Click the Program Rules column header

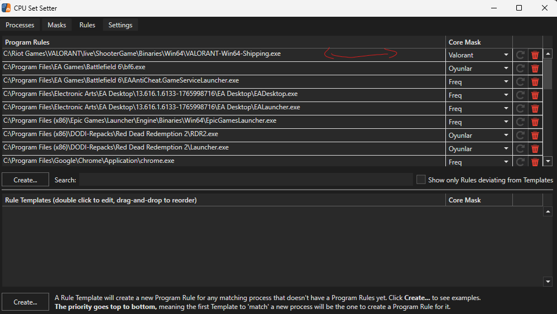224,42
